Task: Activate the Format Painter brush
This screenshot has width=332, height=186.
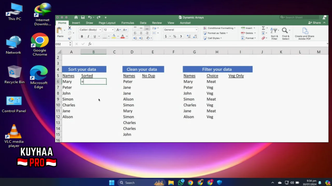Action: (x=70, y=38)
